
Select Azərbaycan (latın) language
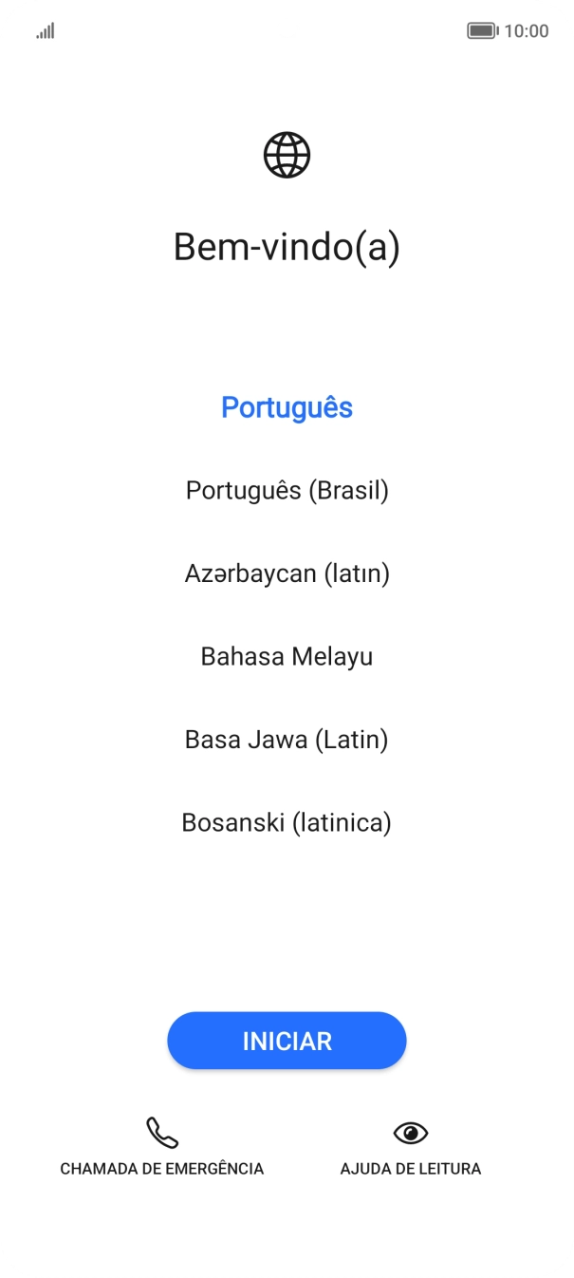(287, 573)
